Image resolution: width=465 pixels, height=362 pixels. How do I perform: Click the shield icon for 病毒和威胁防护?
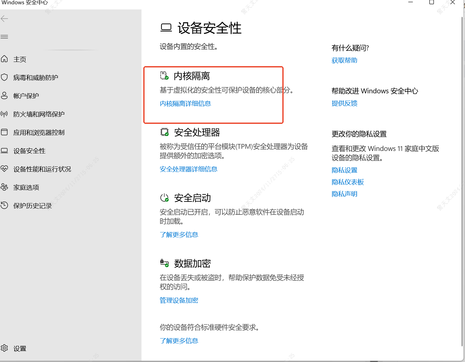point(4,77)
